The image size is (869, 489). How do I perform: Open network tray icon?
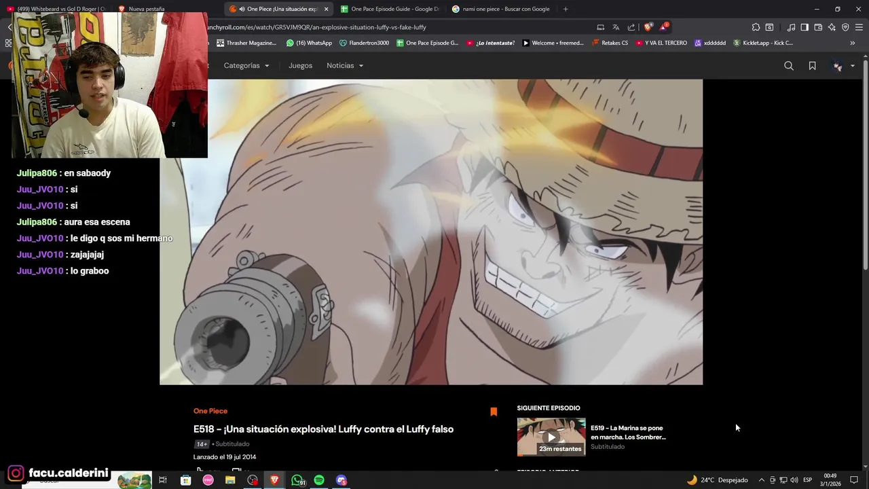783,480
